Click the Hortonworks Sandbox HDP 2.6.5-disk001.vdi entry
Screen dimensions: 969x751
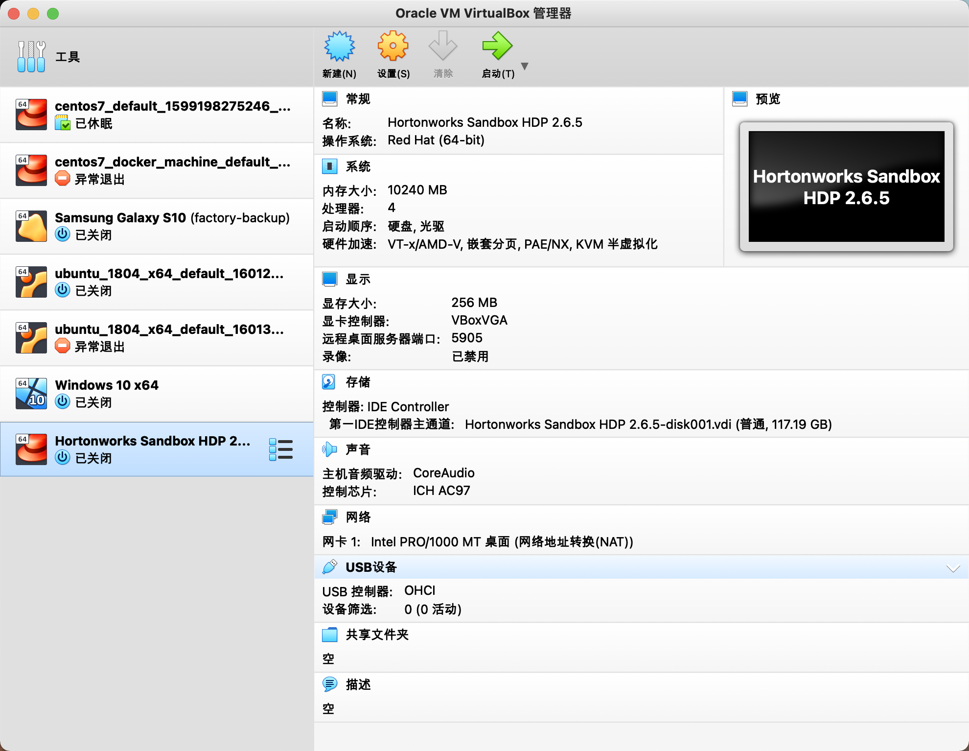point(648,424)
